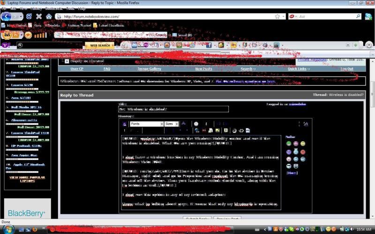Screen dimensions: 375x234
Task: Open the Facebook icon in Yahoo toolbar
Action: [x=209, y=45]
